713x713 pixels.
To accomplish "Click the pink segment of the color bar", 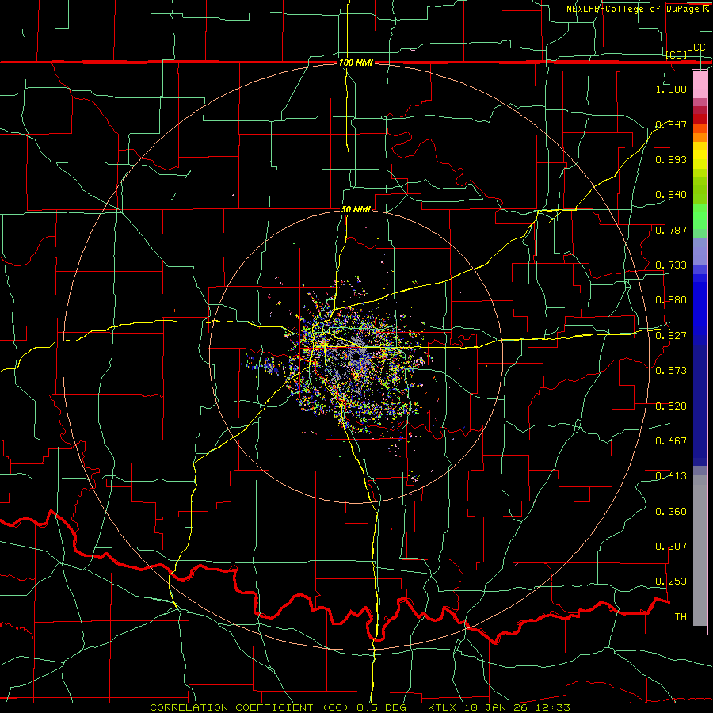I will coord(700,84).
